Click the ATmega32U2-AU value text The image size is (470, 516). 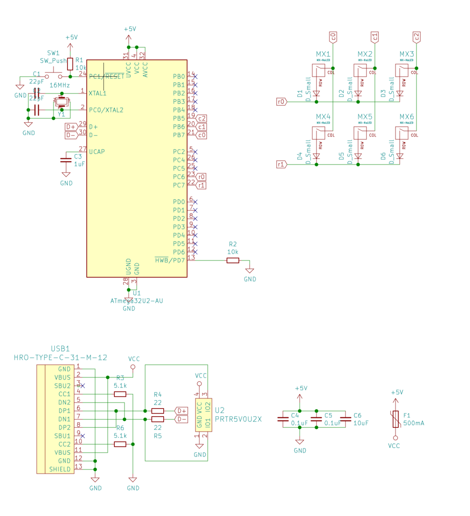137,301
